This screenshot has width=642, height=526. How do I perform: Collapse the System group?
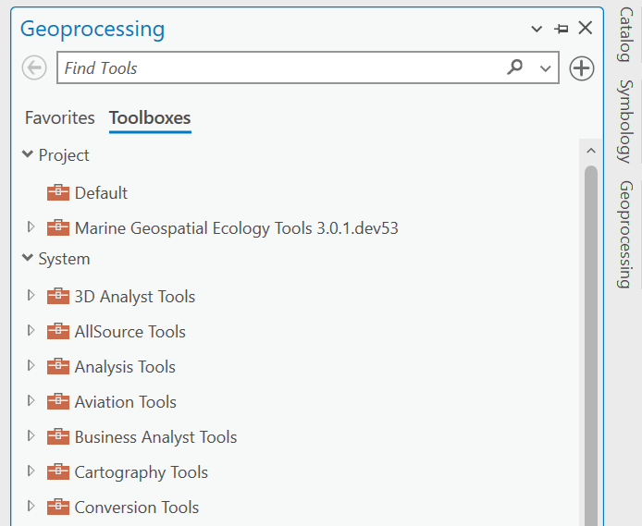point(28,258)
